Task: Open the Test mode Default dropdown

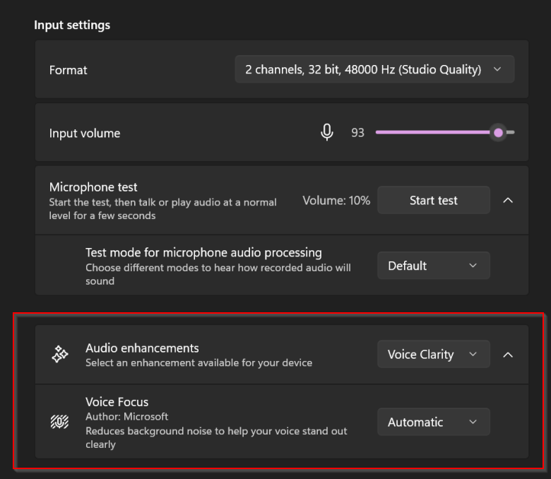Action: click(434, 266)
